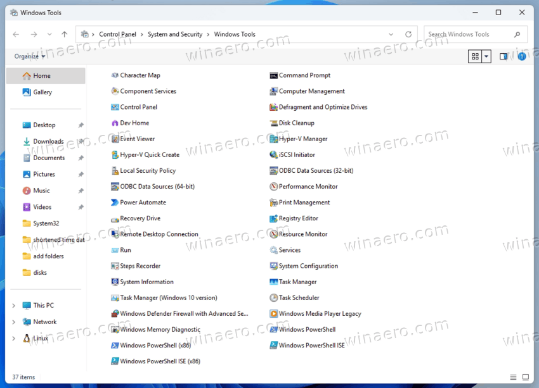Go to System and Security breadcrumb
The height and width of the screenshot is (388, 539).
pyautogui.click(x=175, y=34)
